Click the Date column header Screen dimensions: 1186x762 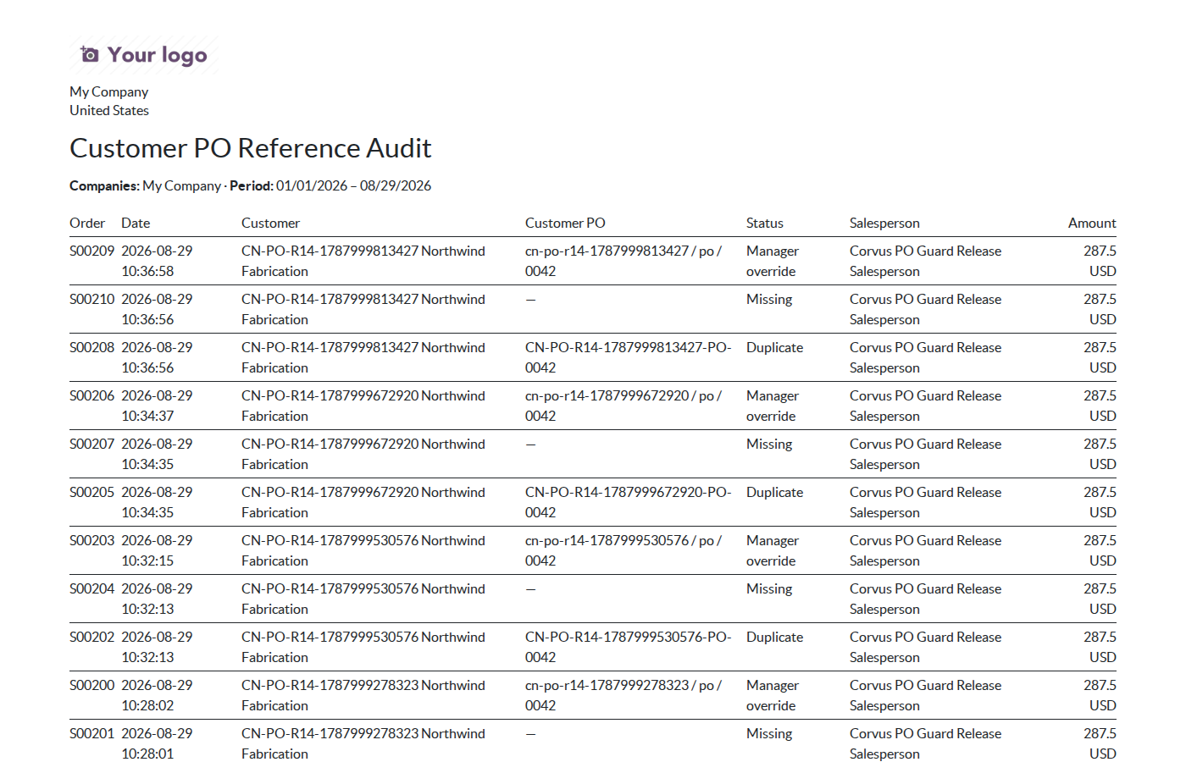point(136,223)
